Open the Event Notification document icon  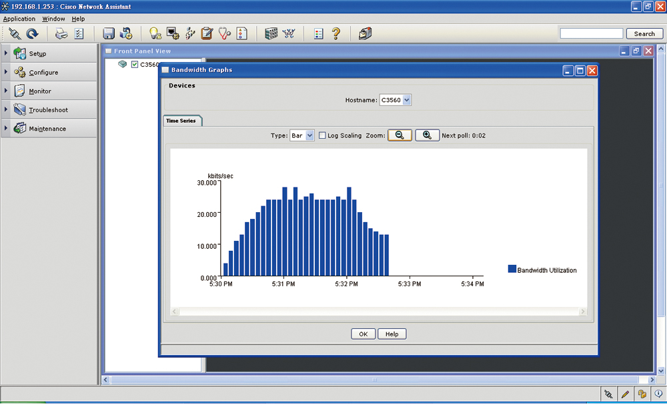tap(241, 33)
